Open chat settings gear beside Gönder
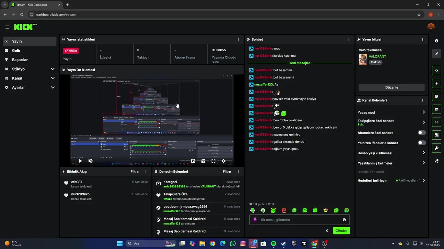 click(x=327, y=230)
